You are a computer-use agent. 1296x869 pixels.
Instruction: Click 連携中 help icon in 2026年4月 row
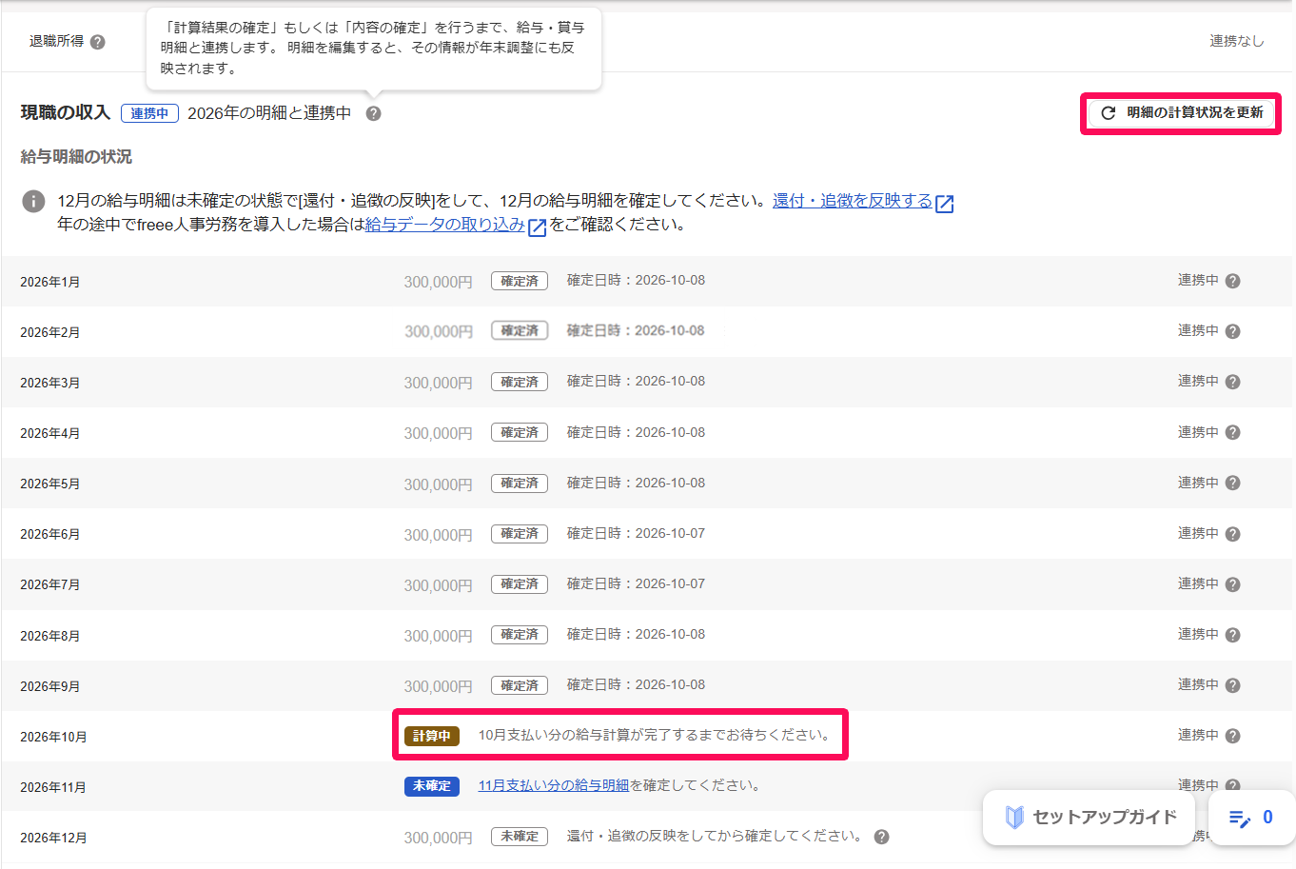(x=1232, y=432)
